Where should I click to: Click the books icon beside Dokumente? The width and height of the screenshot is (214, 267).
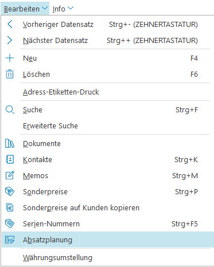coord(10,143)
